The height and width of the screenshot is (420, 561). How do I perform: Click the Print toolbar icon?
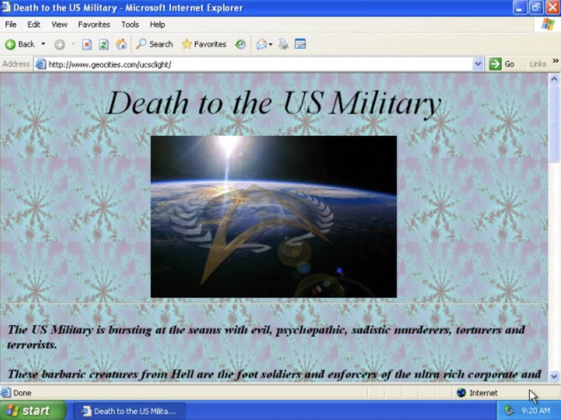(283, 44)
